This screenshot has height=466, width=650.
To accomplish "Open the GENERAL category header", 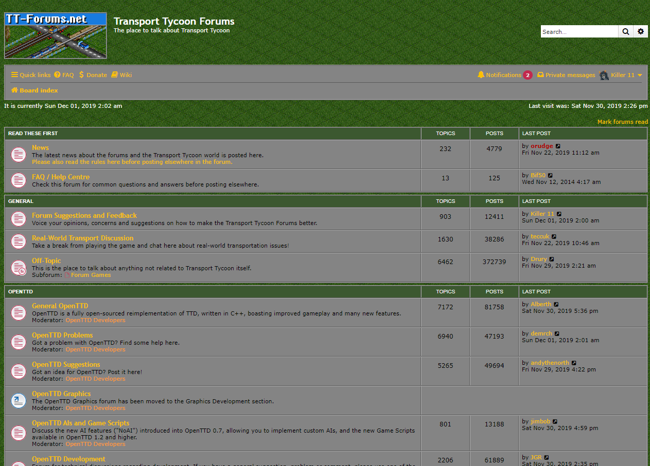I will coord(21,201).
